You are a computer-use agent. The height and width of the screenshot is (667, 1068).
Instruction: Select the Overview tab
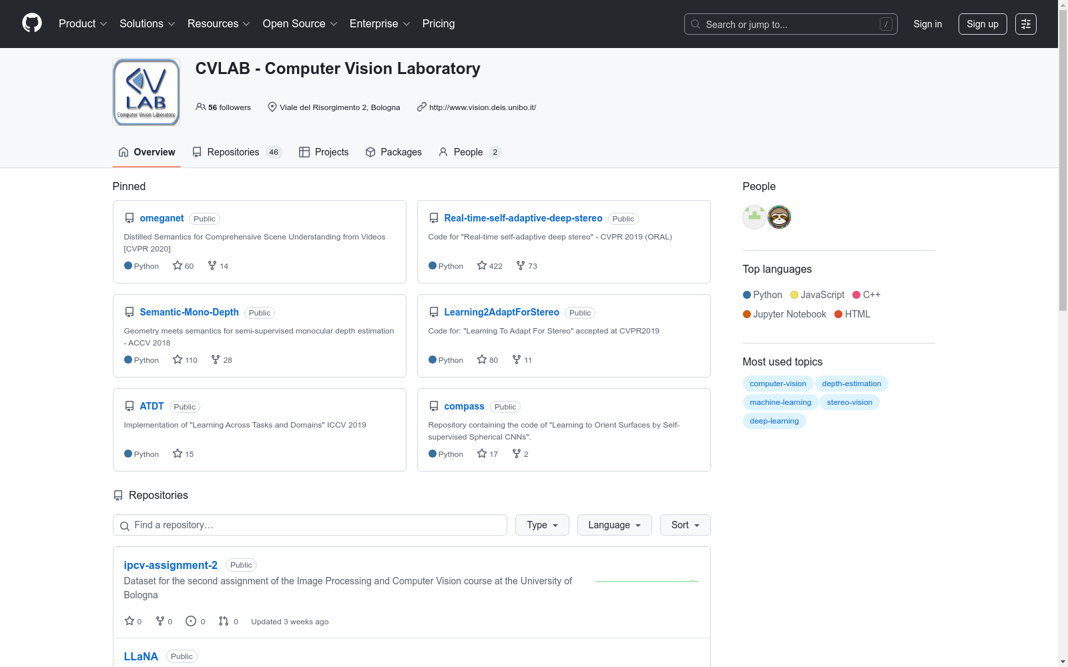point(147,152)
